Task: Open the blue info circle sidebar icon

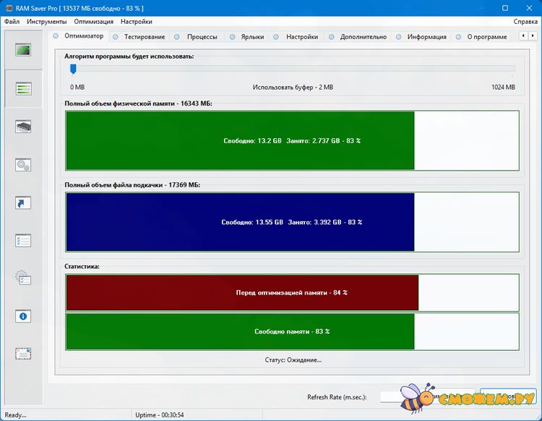Action: [x=24, y=316]
